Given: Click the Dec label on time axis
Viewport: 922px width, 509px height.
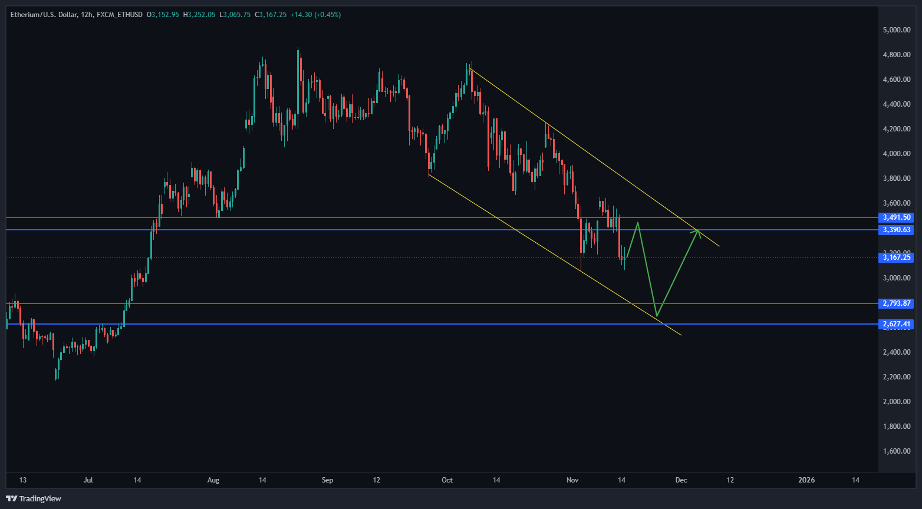Looking at the screenshot, I should [681, 480].
